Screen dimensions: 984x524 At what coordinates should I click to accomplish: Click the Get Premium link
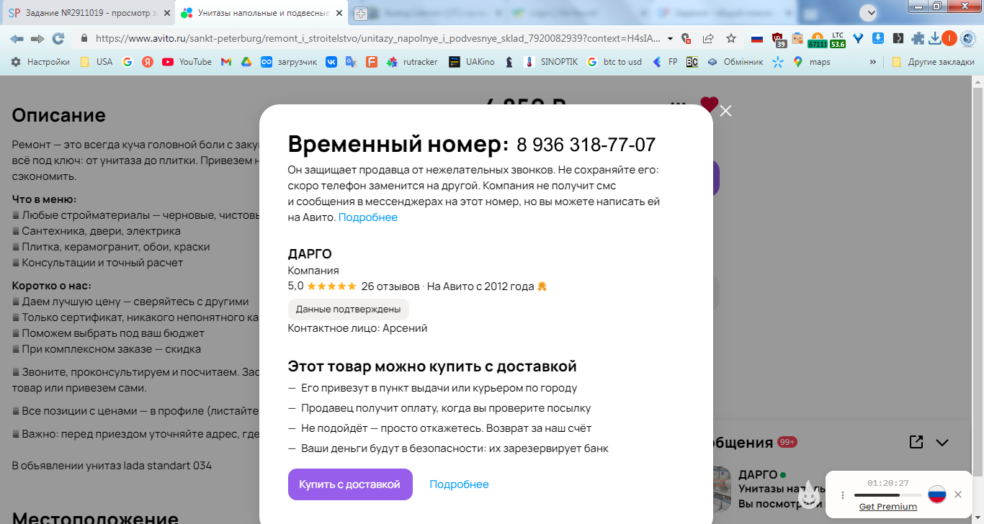pos(888,507)
